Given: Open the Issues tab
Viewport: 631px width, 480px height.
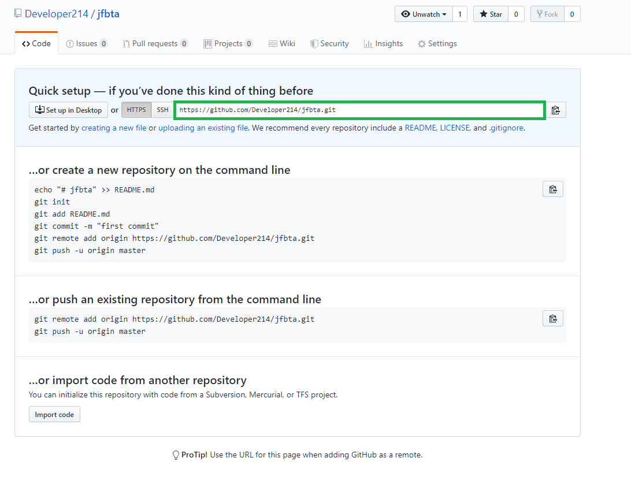Looking at the screenshot, I should pyautogui.click(x=87, y=43).
